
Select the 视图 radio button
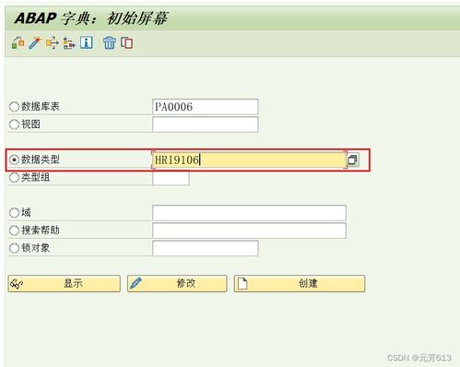14,124
